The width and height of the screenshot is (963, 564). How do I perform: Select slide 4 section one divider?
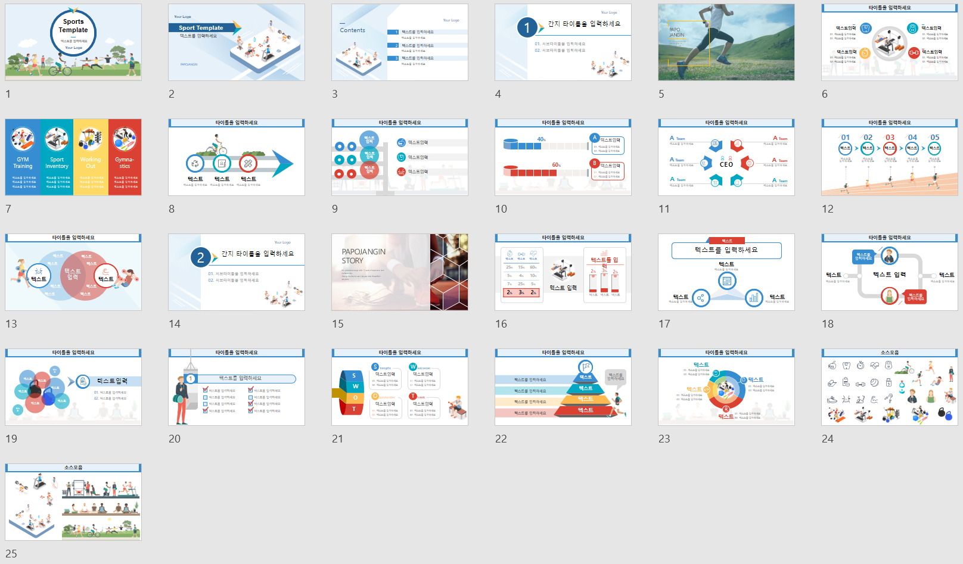[x=563, y=42]
